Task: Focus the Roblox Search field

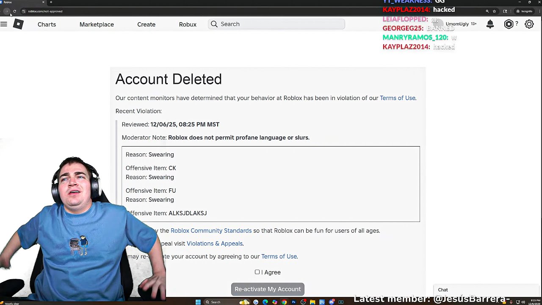Action: [x=277, y=24]
